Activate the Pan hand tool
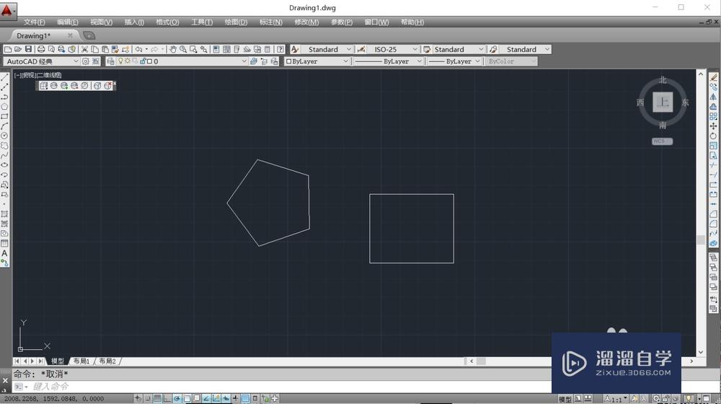Image resolution: width=721 pixels, height=404 pixels. [173, 49]
